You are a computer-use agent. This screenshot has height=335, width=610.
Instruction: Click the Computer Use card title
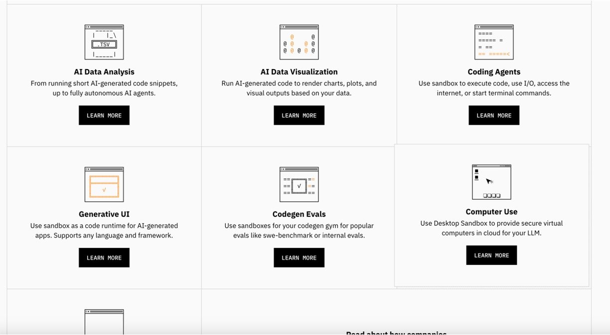coord(491,212)
